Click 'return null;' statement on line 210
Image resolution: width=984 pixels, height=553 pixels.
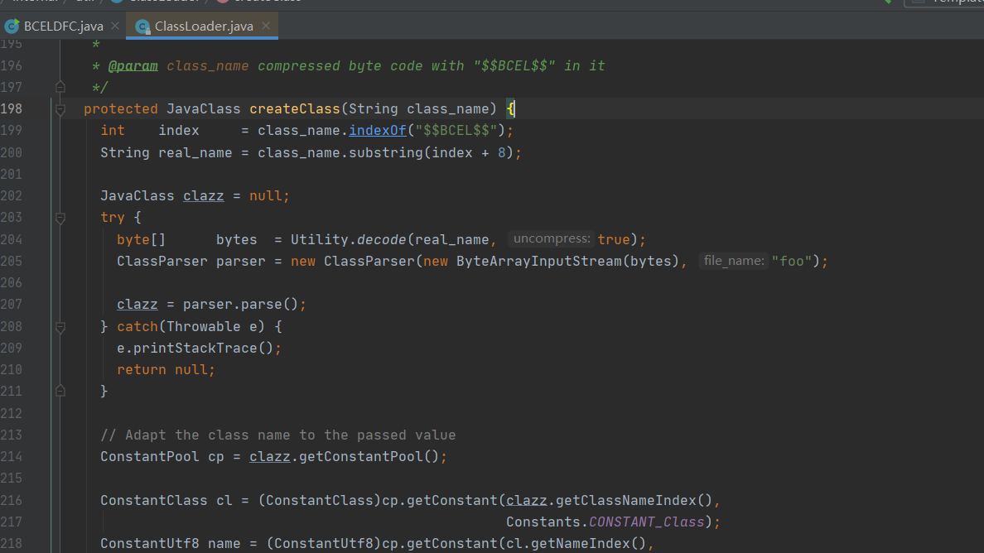click(166, 370)
